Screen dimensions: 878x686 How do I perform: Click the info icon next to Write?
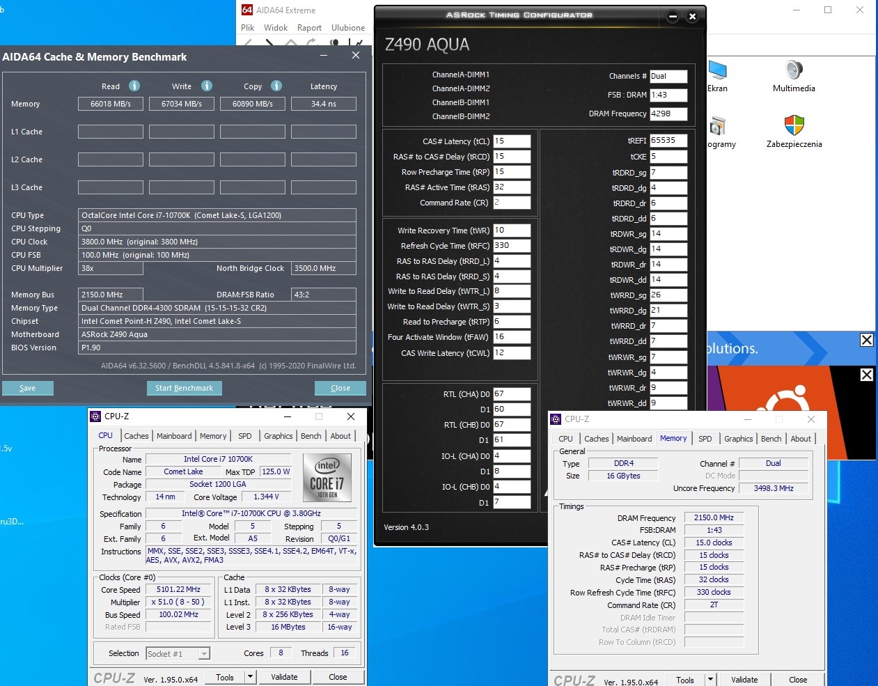[x=207, y=86]
